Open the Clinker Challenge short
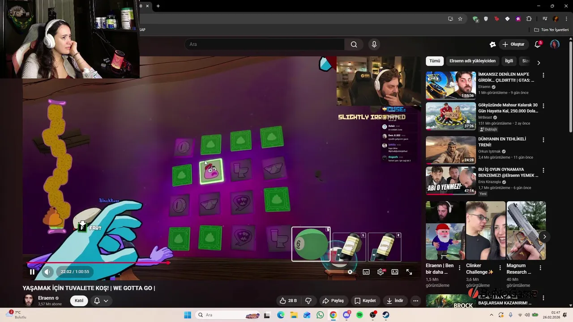573x322 pixels. [485, 230]
